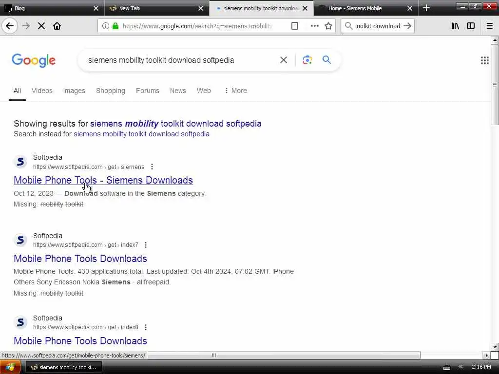Open the on-screen keyboard tray icon
This screenshot has height=374, width=499.
pos(447,367)
